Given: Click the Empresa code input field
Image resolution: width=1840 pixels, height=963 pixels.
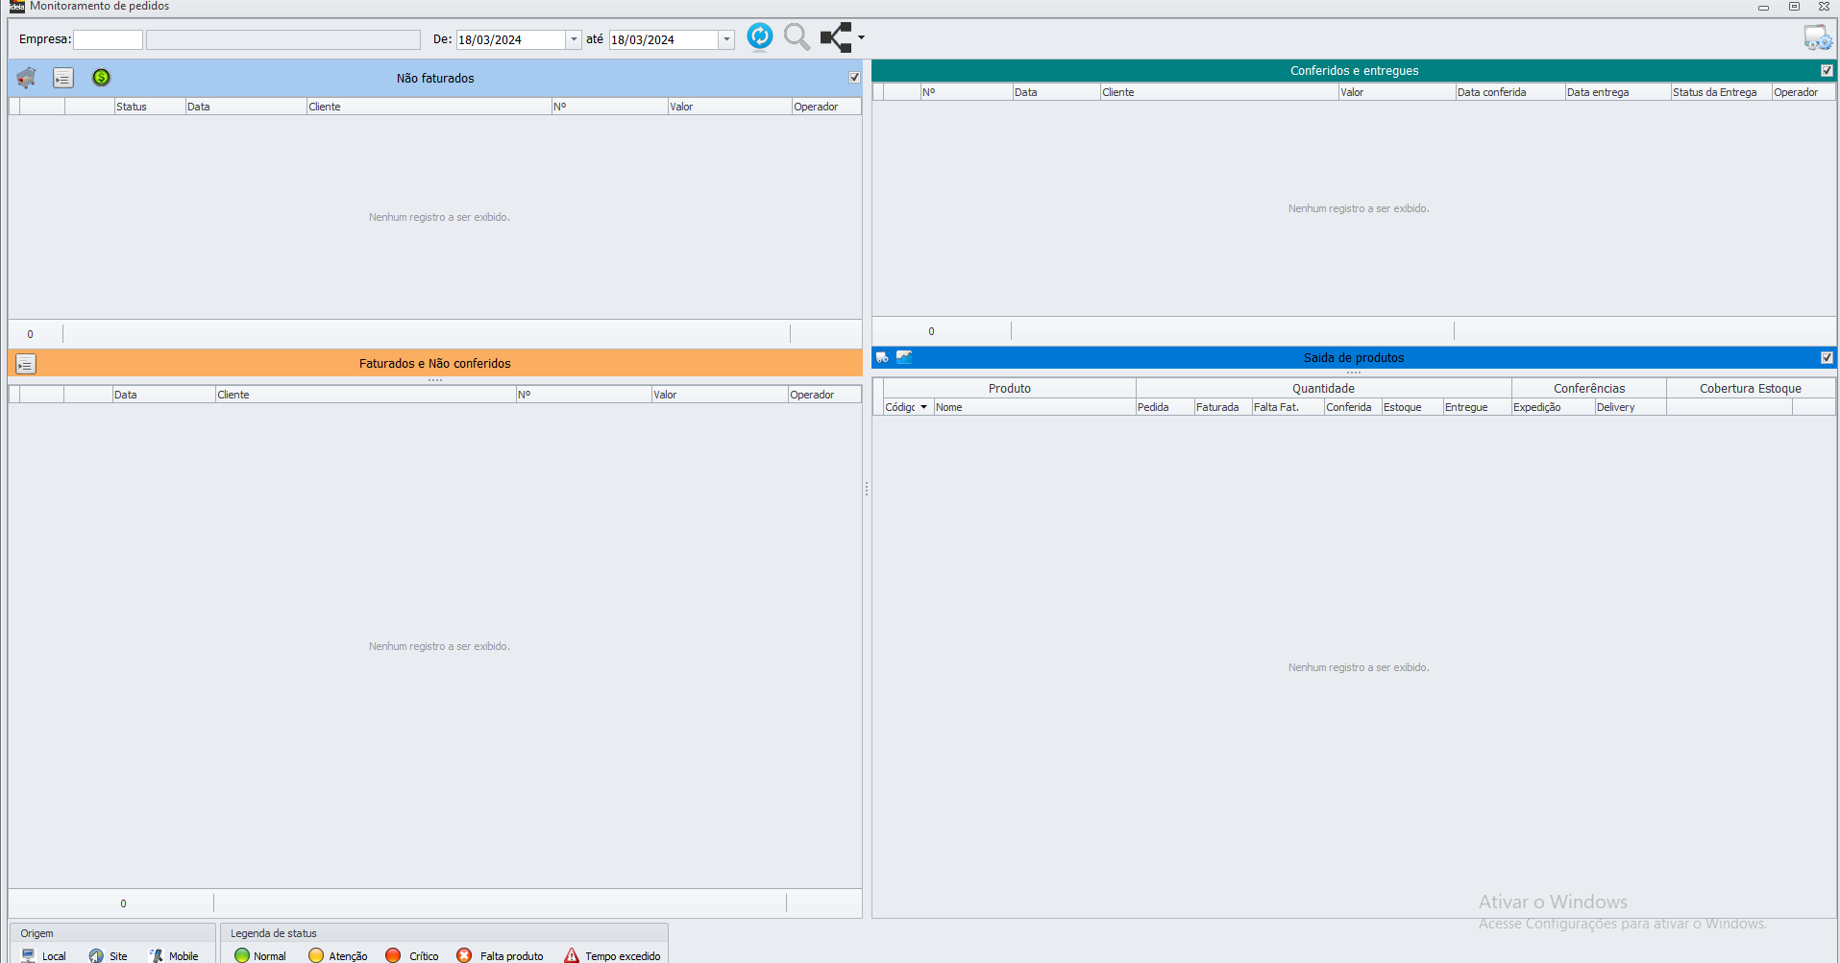Looking at the screenshot, I should [108, 39].
